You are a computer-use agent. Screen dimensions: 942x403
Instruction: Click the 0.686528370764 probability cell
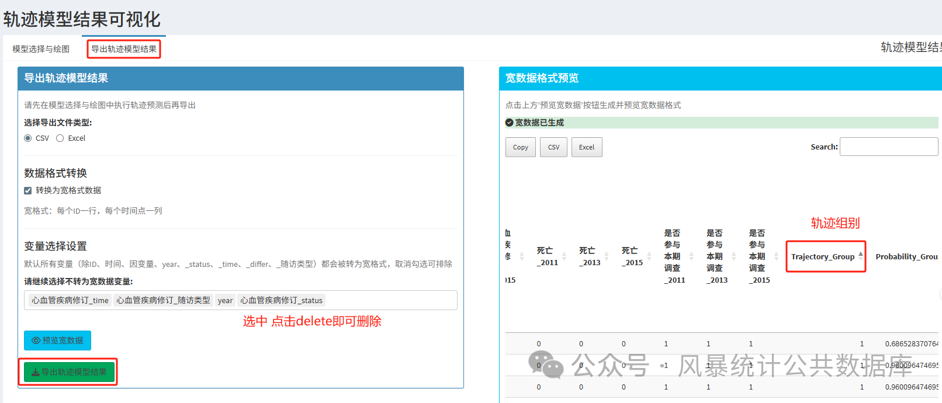911,344
